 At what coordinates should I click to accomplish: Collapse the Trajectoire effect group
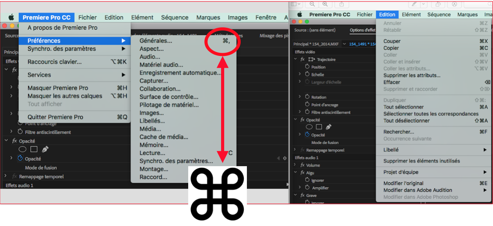click(x=296, y=59)
